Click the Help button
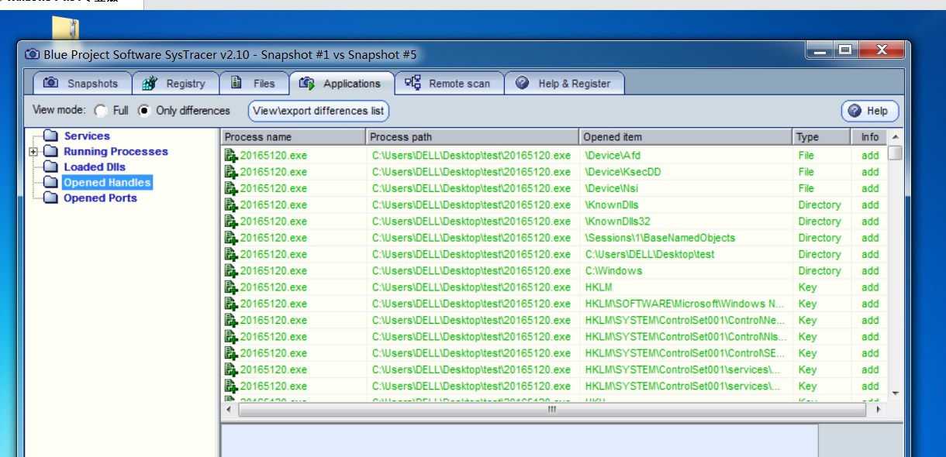946x457 pixels. [870, 111]
